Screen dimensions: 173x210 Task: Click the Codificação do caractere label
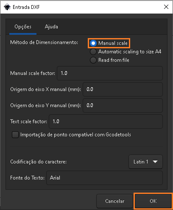click(38, 162)
